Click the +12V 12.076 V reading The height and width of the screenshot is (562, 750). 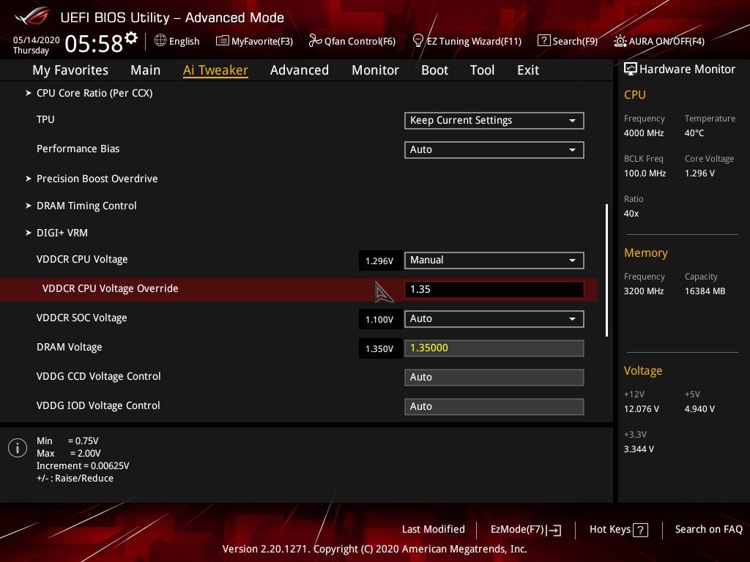pos(642,409)
